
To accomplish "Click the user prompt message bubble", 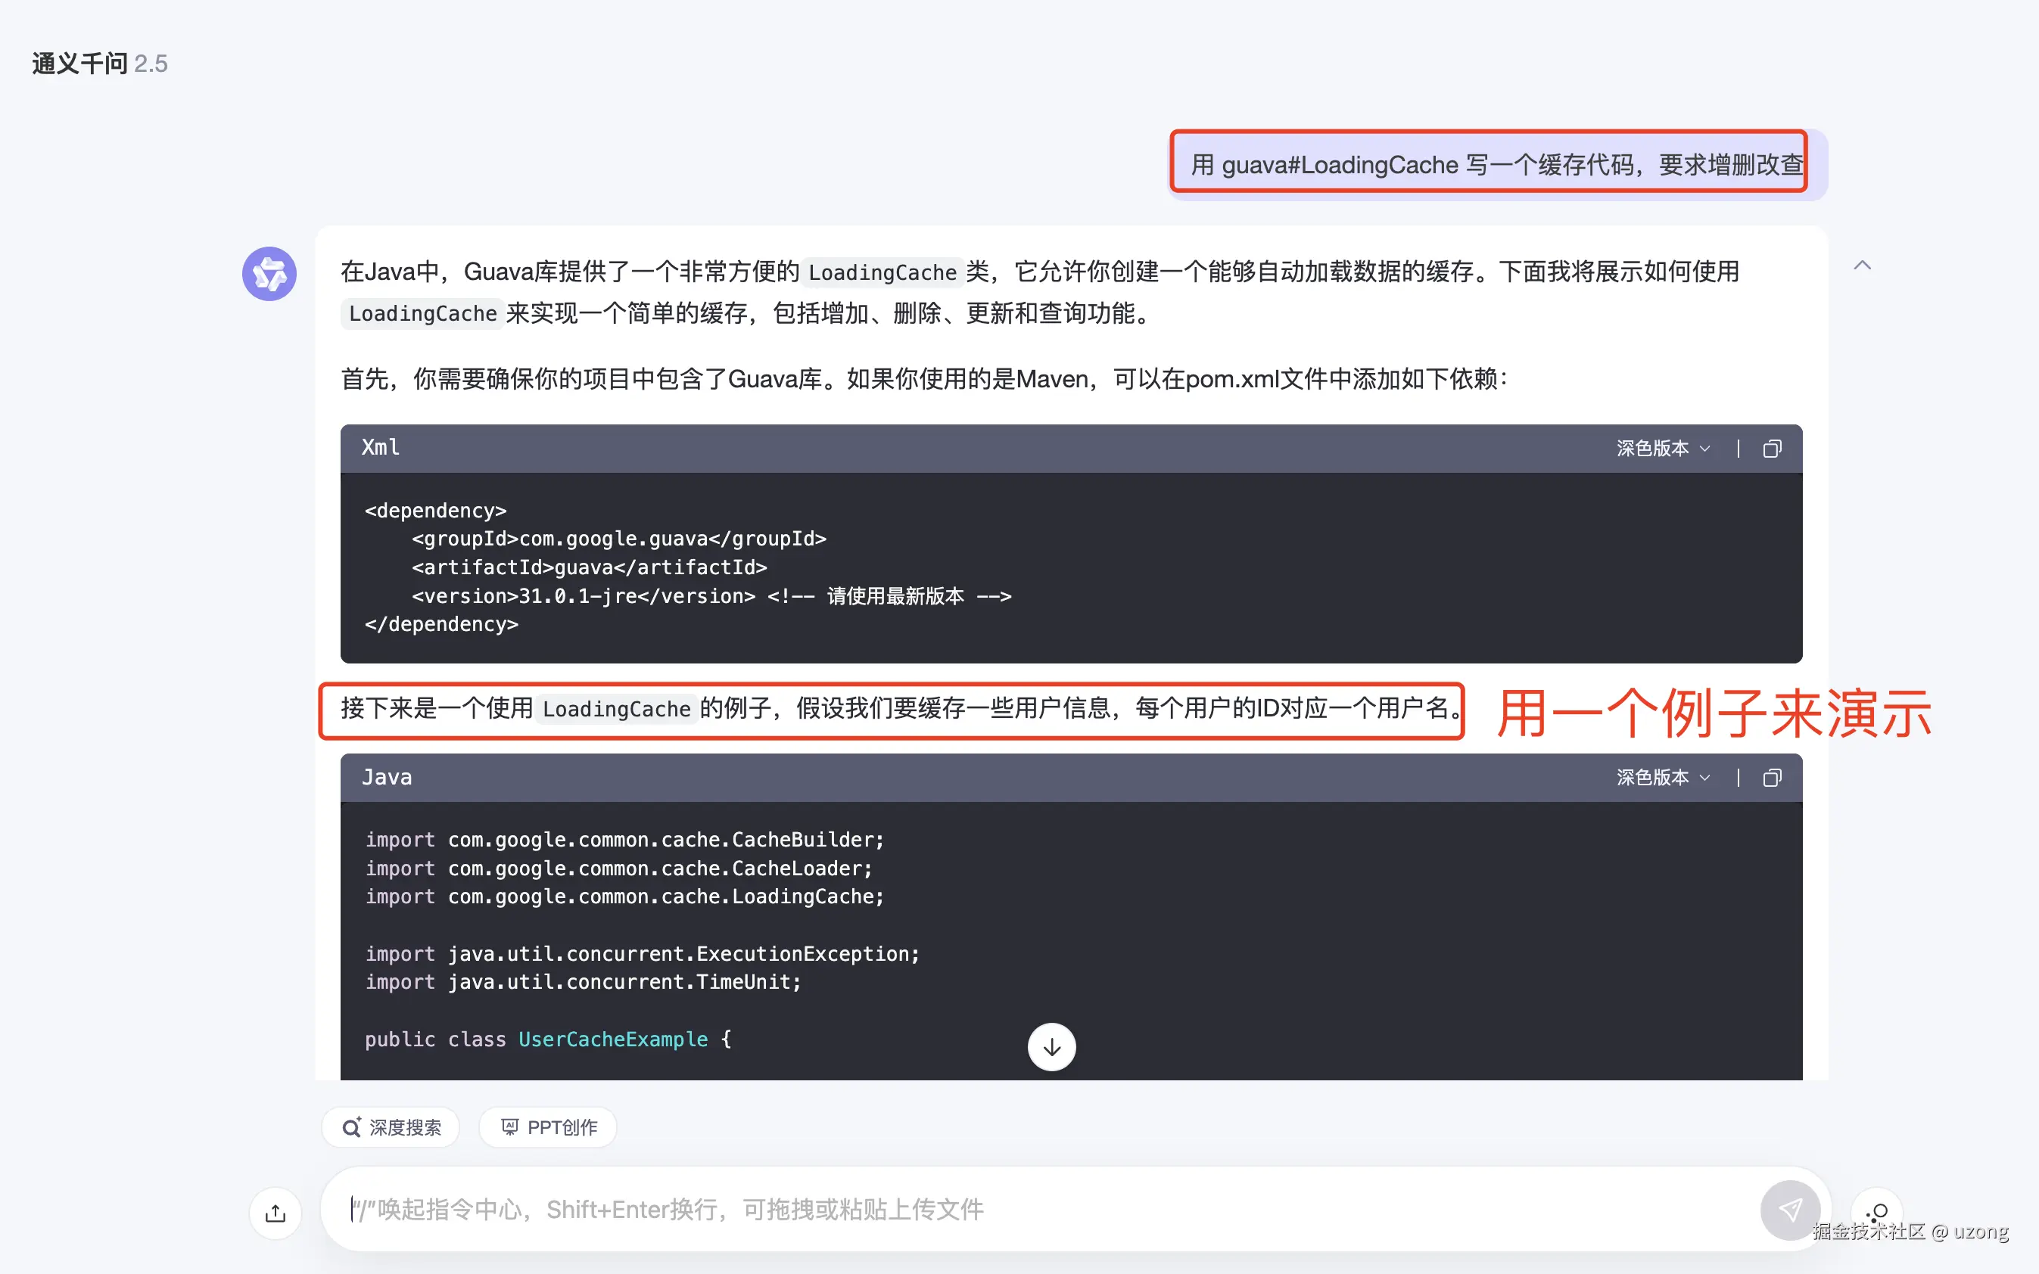I will pos(1496,164).
